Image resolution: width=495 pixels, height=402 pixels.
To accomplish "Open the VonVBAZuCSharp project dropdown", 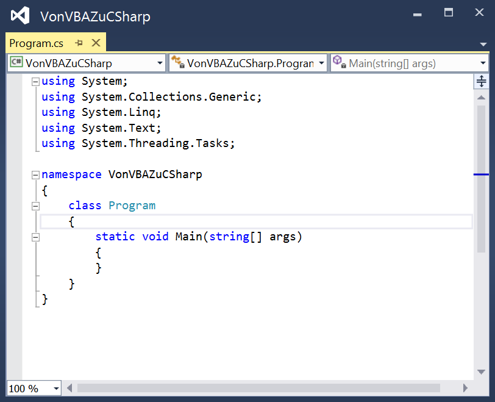I will (x=160, y=63).
